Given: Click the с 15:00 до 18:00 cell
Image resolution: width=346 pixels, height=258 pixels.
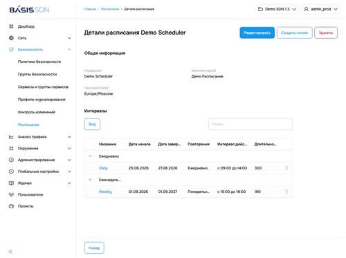Looking at the screenshot, I should (x=231, y=192).
